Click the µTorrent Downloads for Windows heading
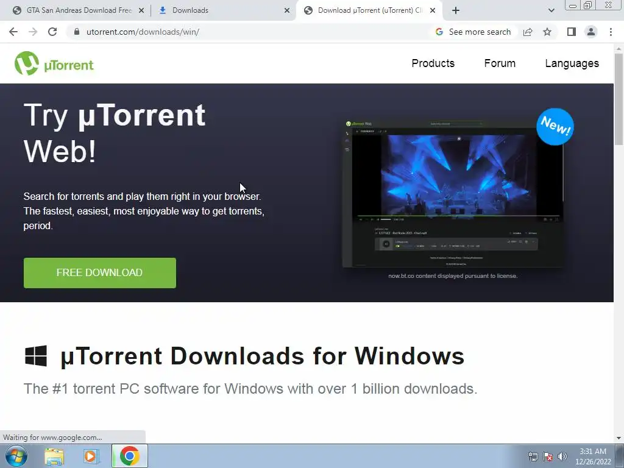624x468 pixels. pyautogui.click(x=263, y=356)
